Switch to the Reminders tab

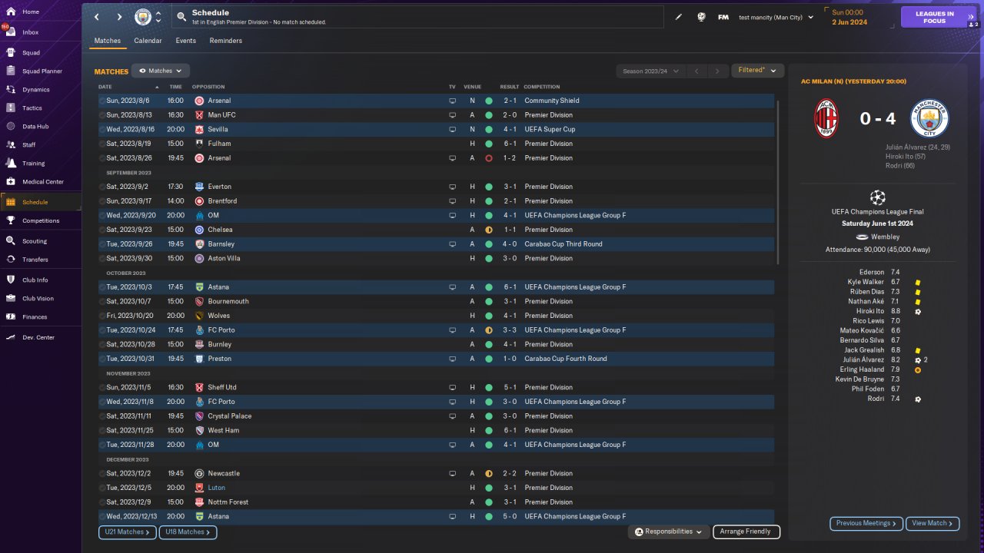[225, 41]
